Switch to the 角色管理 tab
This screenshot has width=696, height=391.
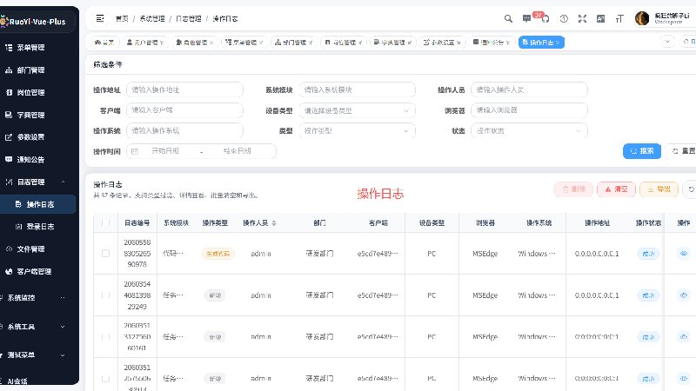click(x=194, y=42)
